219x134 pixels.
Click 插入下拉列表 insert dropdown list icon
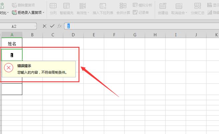point(103,6)
